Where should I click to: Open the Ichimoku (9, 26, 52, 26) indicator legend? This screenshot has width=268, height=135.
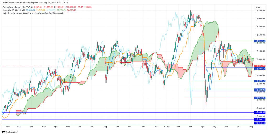13,10
